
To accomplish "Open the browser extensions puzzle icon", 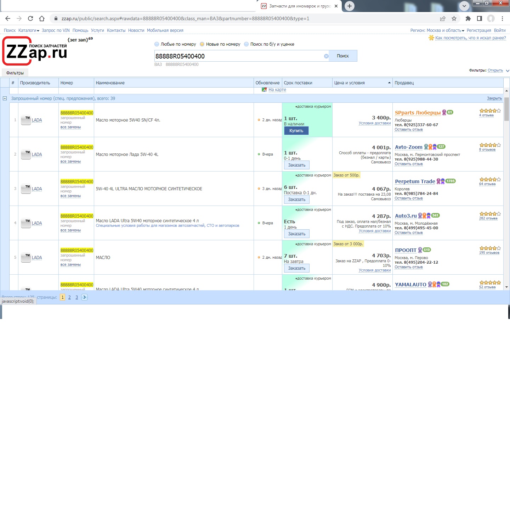I will click(468, 18).
